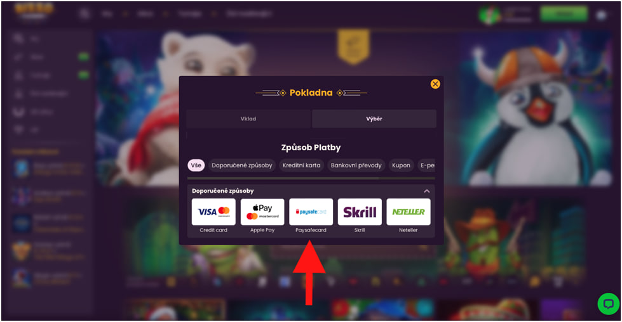Select the Visa Credit card method
Viewport: 622px width, 322px height.
pyautogui.click(x=213, y=212)
